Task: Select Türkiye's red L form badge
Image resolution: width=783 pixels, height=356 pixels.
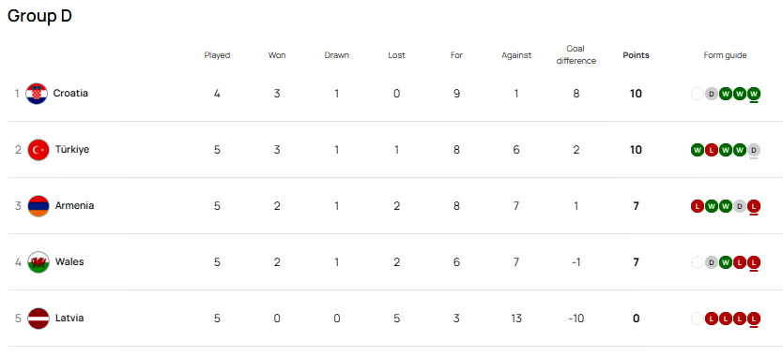Action: (x=711, y=150)
